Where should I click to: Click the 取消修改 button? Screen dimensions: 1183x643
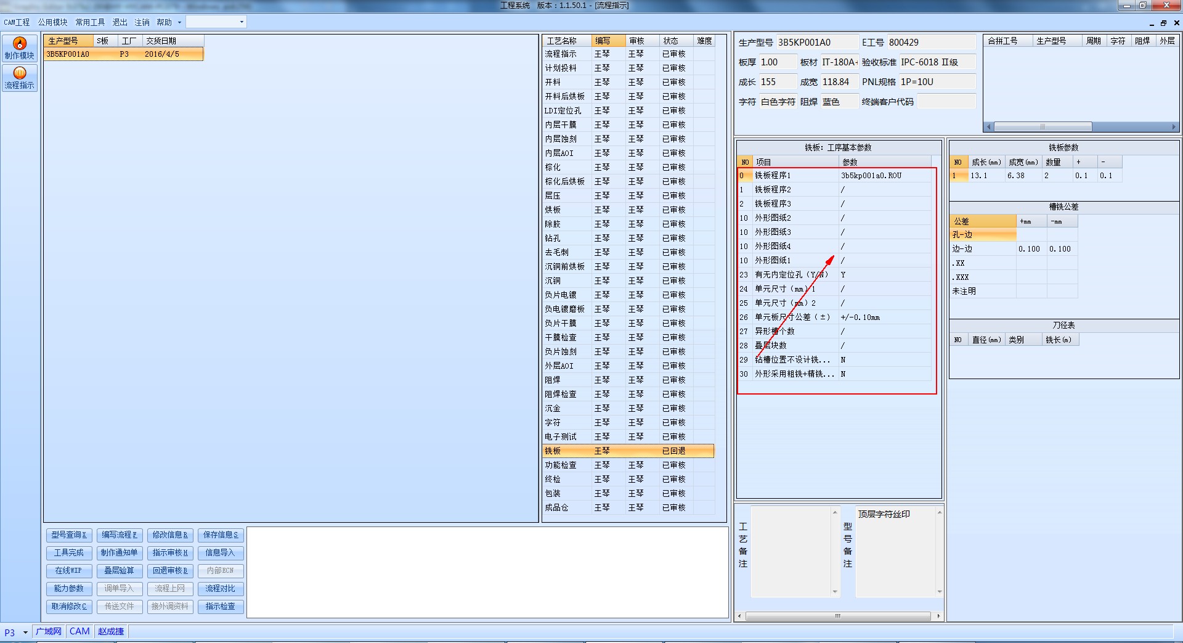click(x=69, y=607)
